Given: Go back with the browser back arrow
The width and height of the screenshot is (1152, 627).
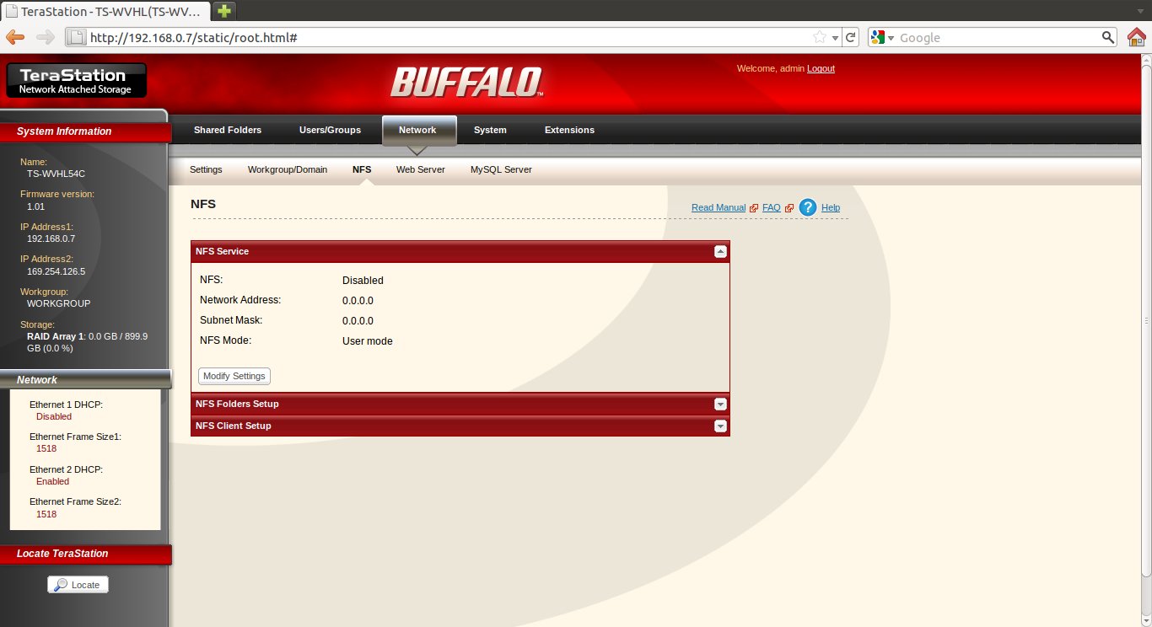Looking at the screenshot, I should click(15, 37).
